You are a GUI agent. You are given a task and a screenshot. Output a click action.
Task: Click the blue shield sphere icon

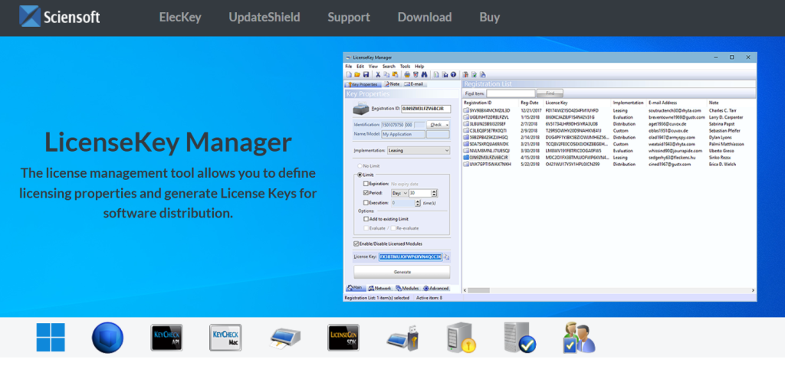107,338
